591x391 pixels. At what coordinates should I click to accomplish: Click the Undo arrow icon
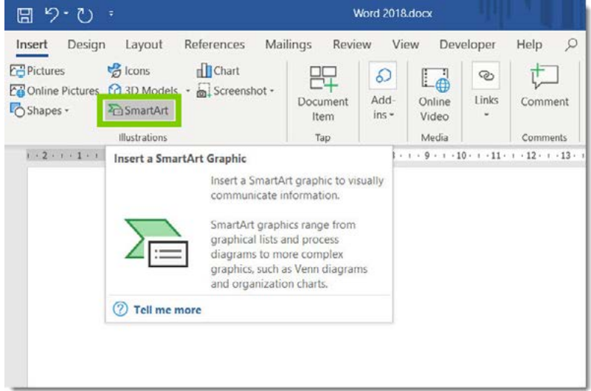[52, 15]
